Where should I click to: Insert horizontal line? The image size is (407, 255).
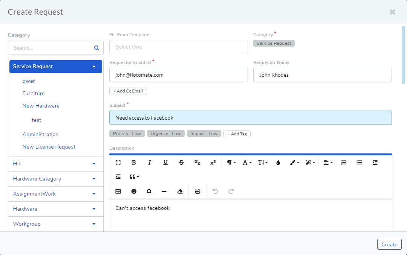tap(164, 191)
